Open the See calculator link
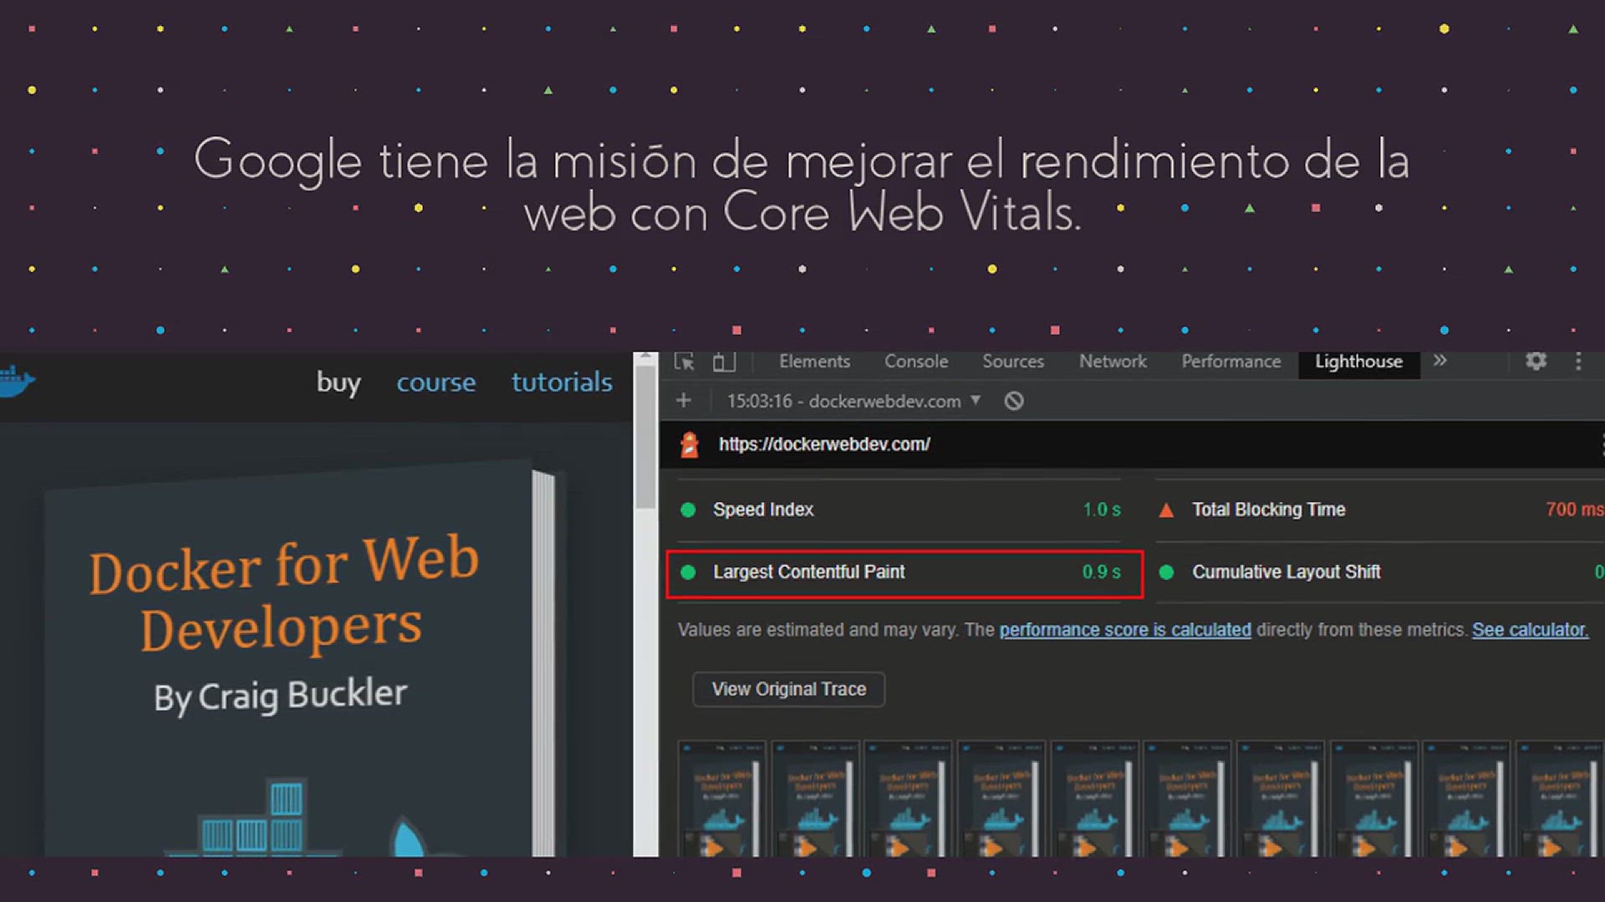 [1529, 630]
